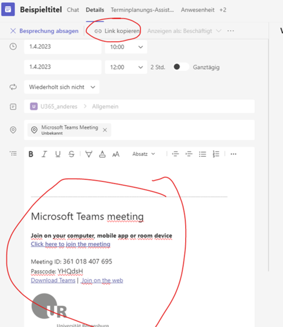
Task: Toggle the Ganztägig all-day switch
Action: (x=181, y=67)
